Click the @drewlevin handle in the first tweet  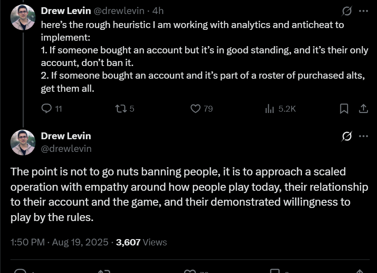click(x=119, y=11)
